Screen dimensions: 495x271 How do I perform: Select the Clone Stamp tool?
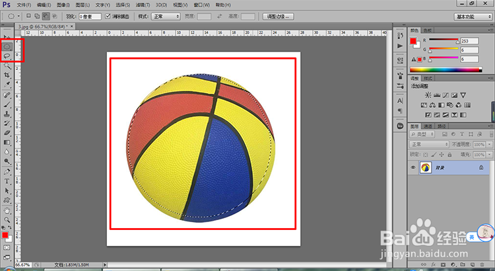pos(7,114)
